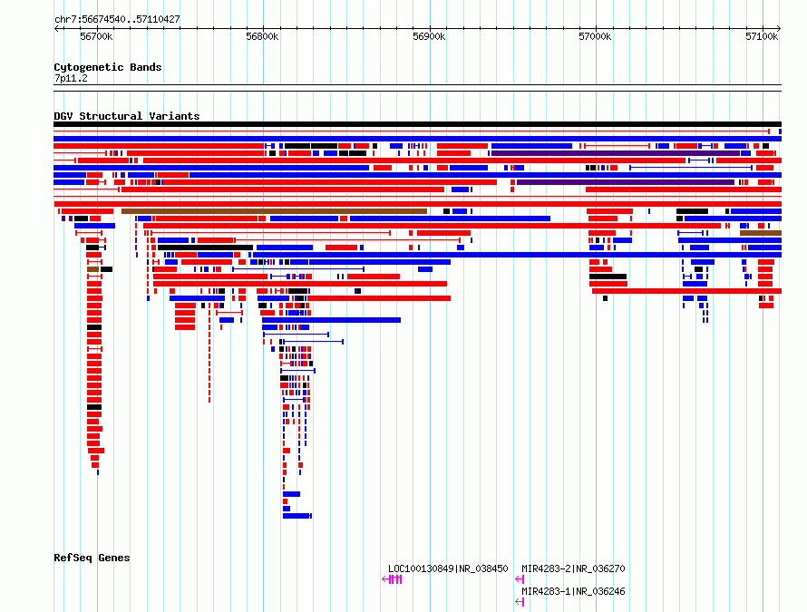Click the 7p11.2 band label
Viewport: 807px width, 612px height.
71,78
